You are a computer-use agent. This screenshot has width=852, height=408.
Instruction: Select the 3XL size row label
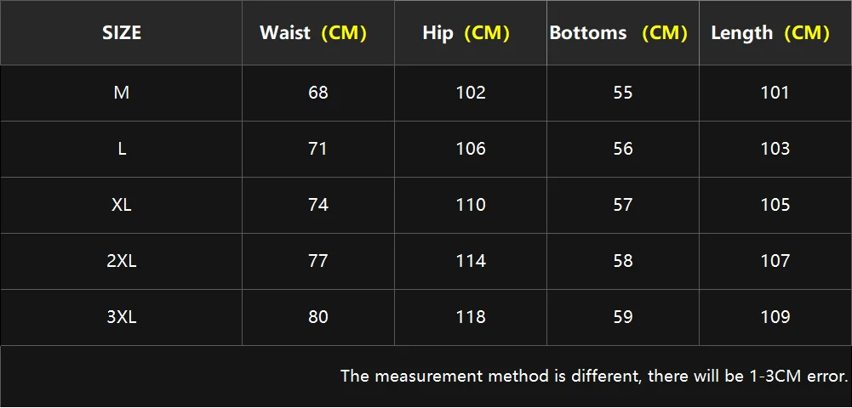(x=122, y=317)
